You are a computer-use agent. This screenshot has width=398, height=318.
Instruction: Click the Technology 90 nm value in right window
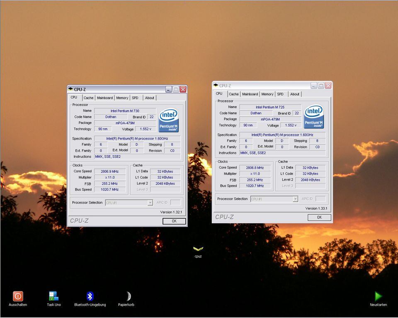(x=248, y=125)
